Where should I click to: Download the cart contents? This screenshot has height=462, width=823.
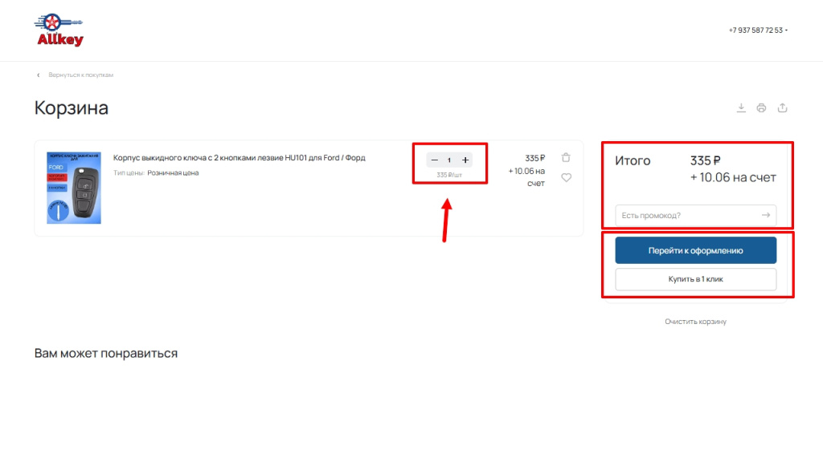point(742,108)
